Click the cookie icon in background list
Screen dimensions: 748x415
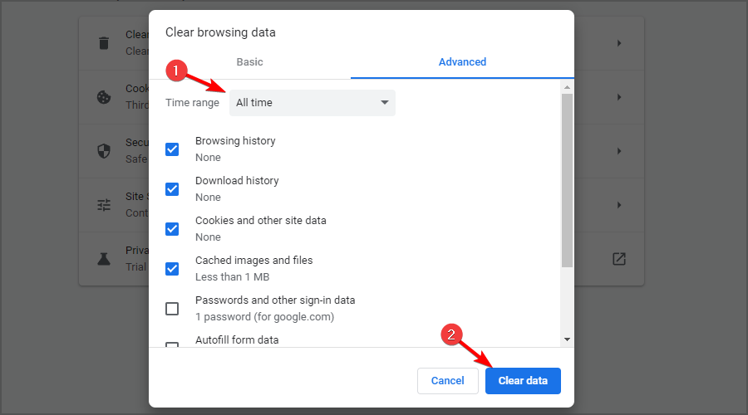tap(103, 97)
